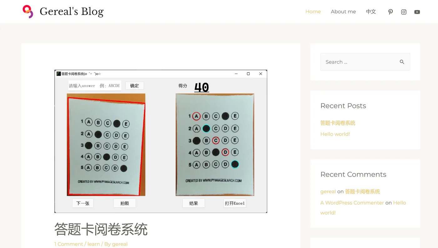Viewport: 438px width, 248px height.
Task: Open recent post 答题卡阅卷系统
Action: (338, 123)
